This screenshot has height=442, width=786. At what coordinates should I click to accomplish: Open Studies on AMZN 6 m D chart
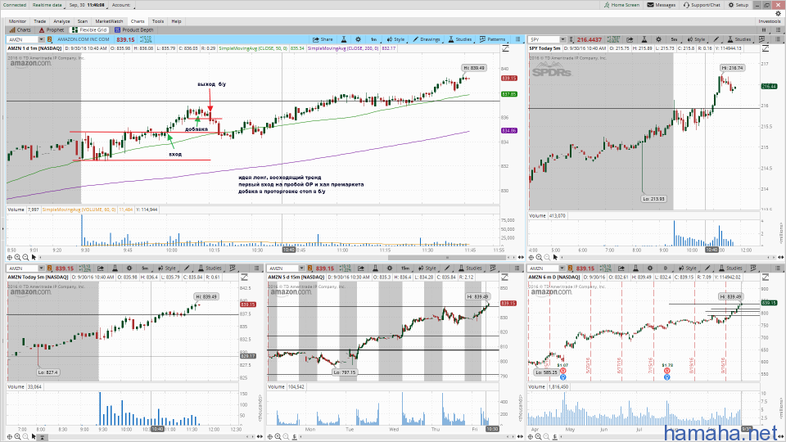tap(730, 268)
